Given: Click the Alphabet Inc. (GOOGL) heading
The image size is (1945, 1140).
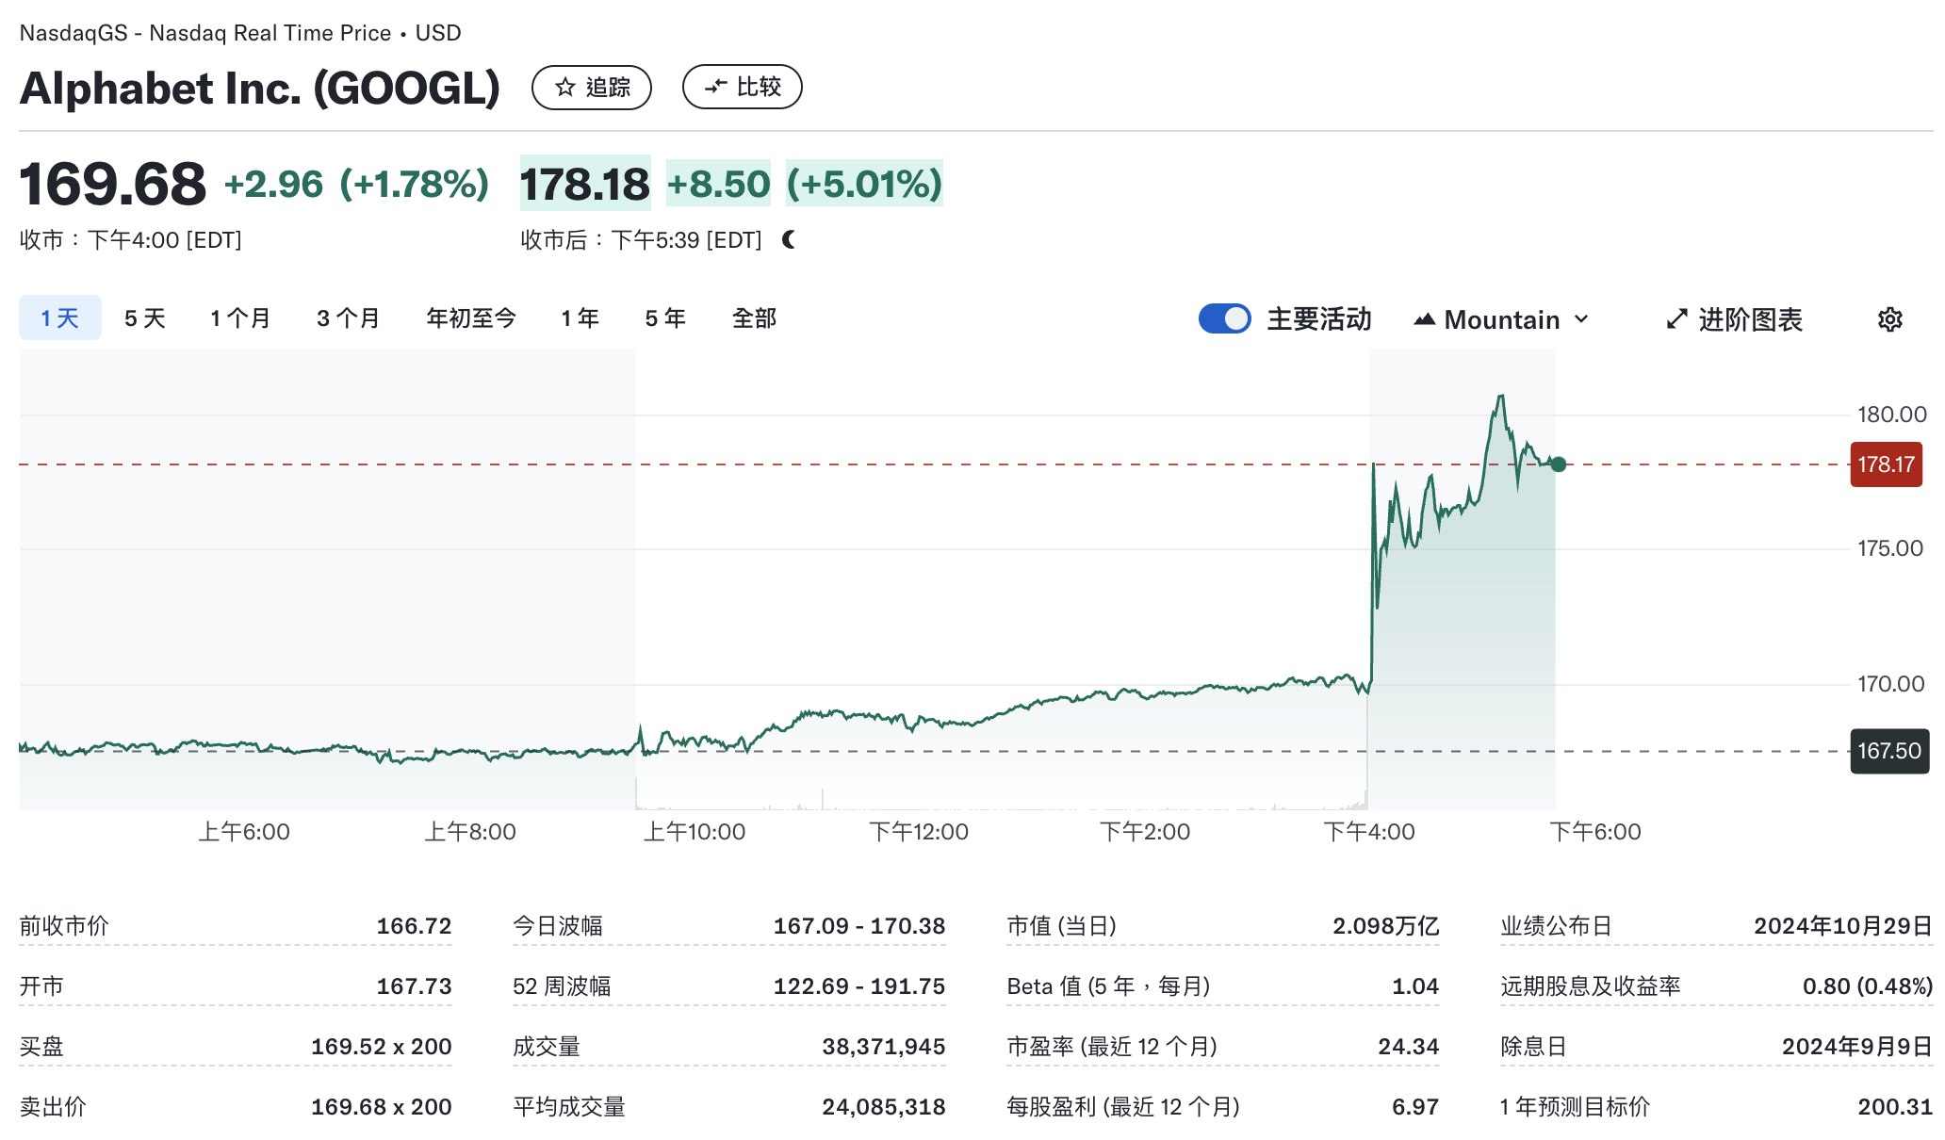Looking at the screenshot, I should pos(260,89).
